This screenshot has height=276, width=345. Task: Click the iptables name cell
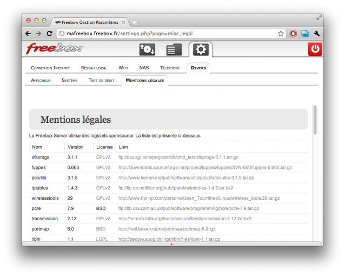(x=40, y=188)
